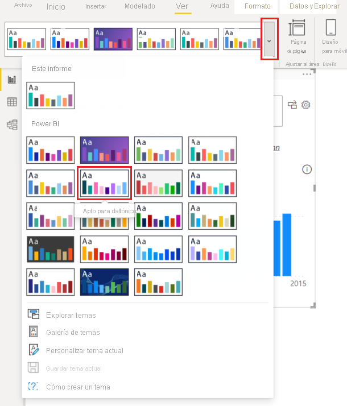Select current theme under Este informe
The image size is (347, 406).
click(51, 96)
